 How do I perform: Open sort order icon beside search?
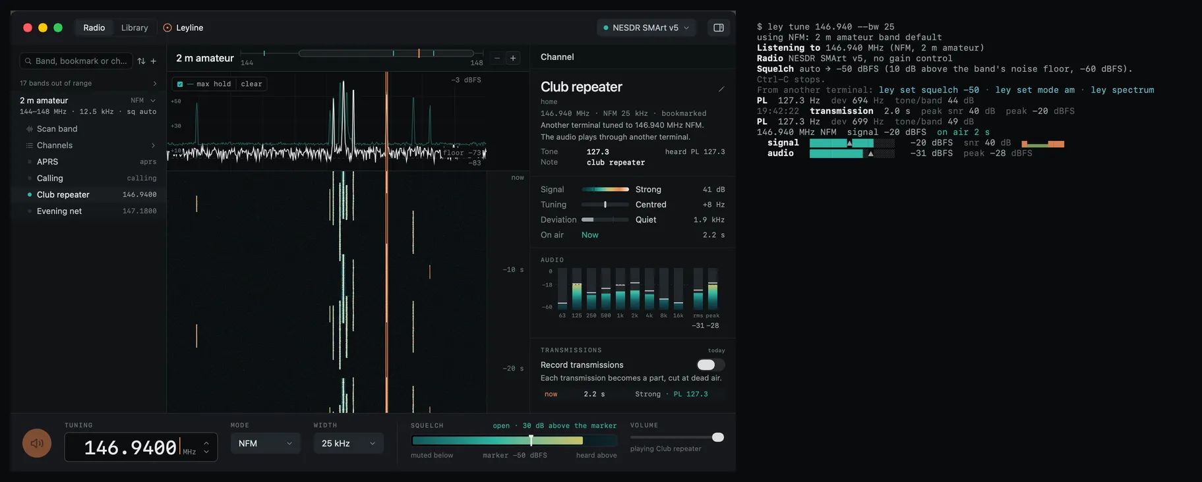coord(141,61)
